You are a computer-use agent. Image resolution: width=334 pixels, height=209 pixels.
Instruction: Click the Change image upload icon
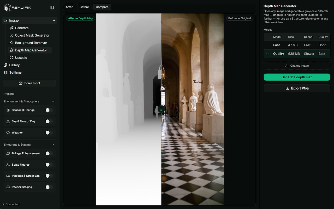click(287, 66)
